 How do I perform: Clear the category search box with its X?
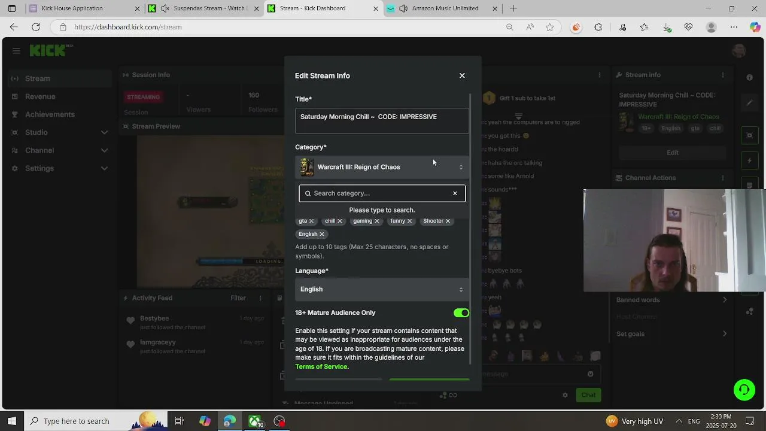click(x=455, y=193)
